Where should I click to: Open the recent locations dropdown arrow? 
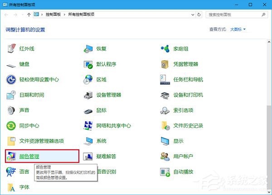coord(23,14)
